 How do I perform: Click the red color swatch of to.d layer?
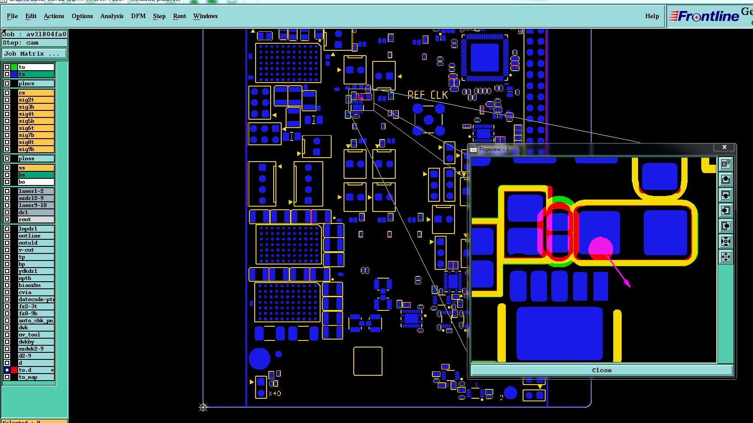[x=14, y=370]
